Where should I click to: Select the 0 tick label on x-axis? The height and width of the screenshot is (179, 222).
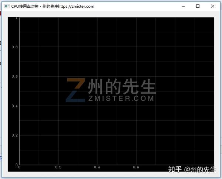(x=19, y=167)
